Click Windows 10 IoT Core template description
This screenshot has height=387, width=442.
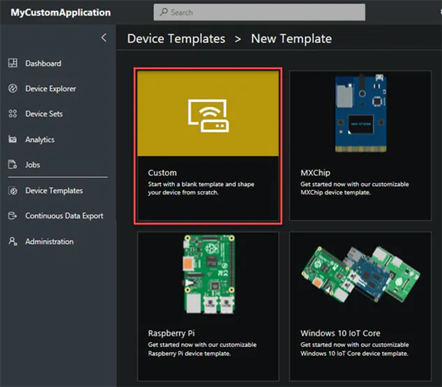(x=354, y=349)
